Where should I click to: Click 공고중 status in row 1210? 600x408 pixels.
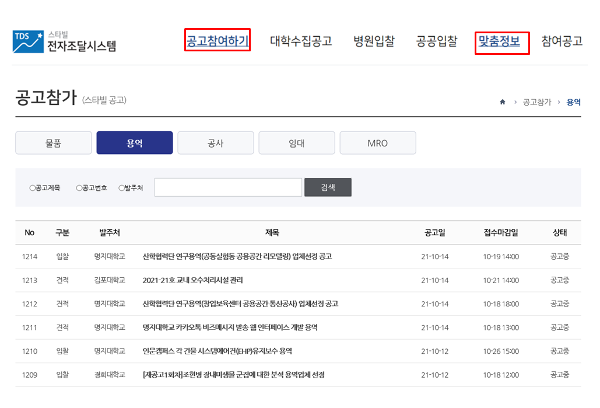pyautogui.click(x=560, y=351)
